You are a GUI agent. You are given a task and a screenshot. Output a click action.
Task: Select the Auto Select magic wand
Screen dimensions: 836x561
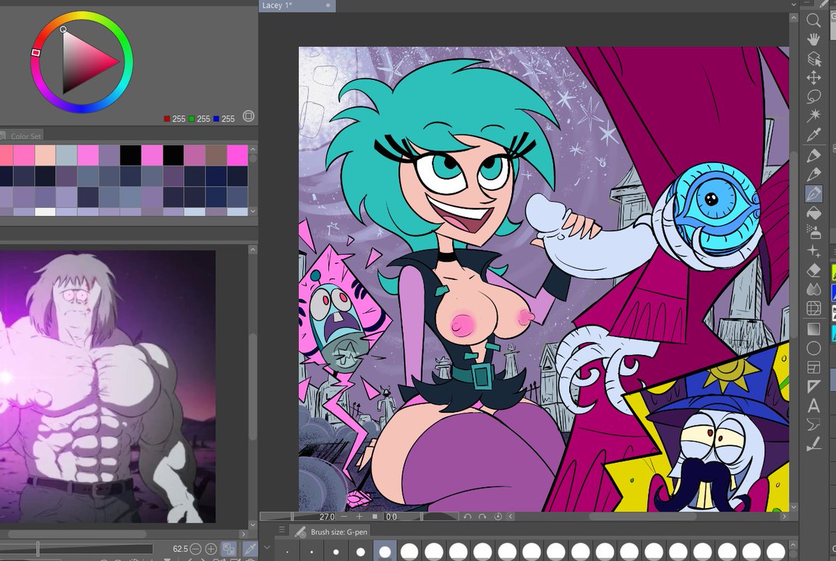[x=813, y=116]
